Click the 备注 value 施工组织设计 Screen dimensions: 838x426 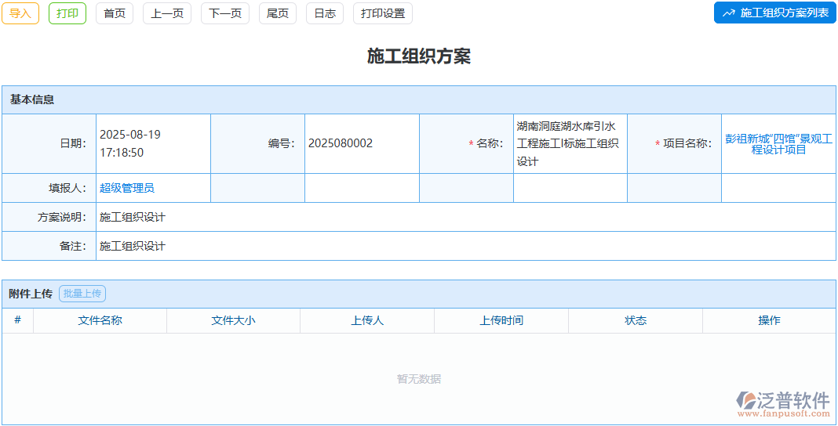133,246
